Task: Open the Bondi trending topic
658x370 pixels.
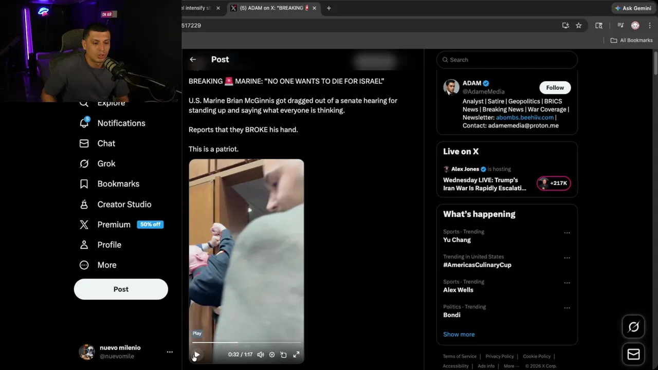Action: pyautogui.click(x=452, y=315)
